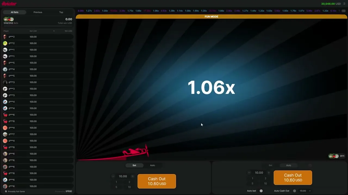Select the Auto tab in the second panel
The height and width of the screenshot is (195, 348).
tap(289, 165)
